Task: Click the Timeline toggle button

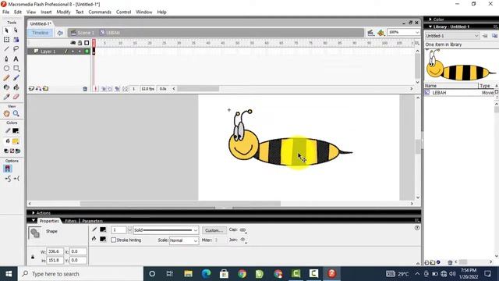Action: pos(40,33)
